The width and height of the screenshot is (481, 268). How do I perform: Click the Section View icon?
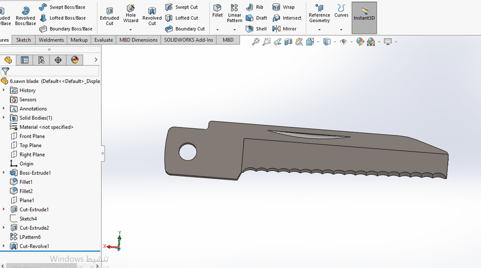[x=288, y=42]
